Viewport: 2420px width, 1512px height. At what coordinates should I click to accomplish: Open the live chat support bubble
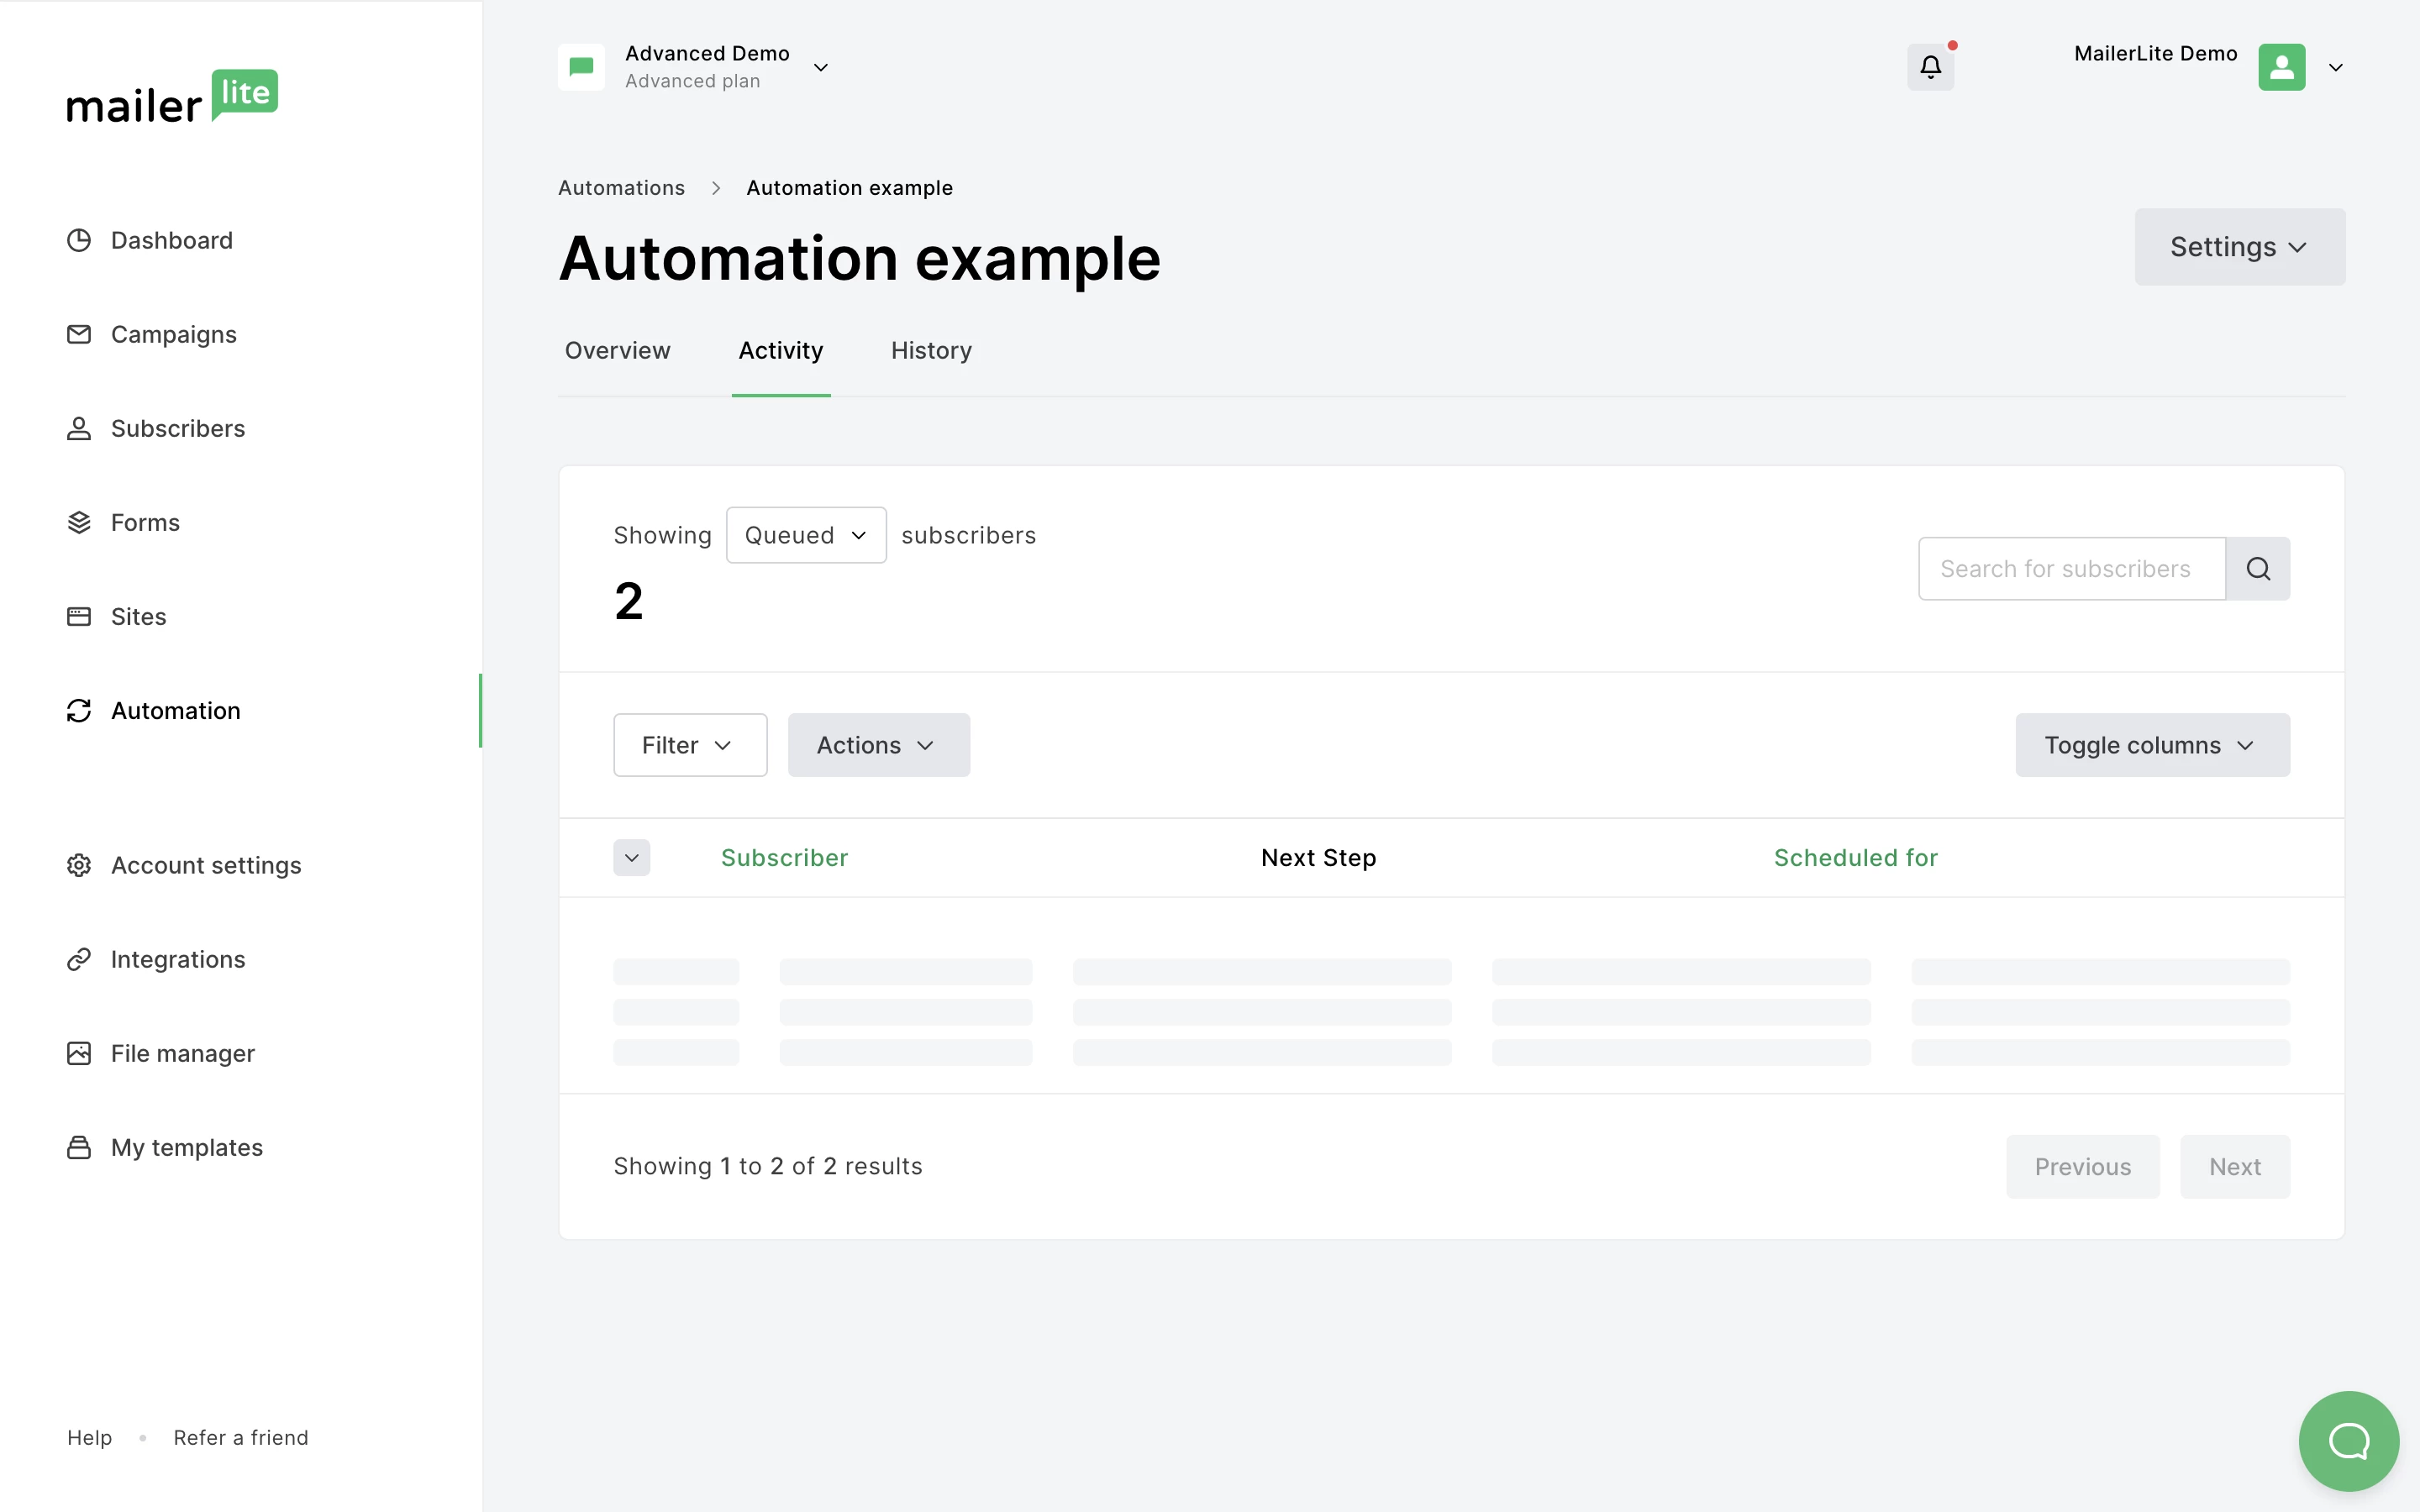[x=2348, y=1440]
